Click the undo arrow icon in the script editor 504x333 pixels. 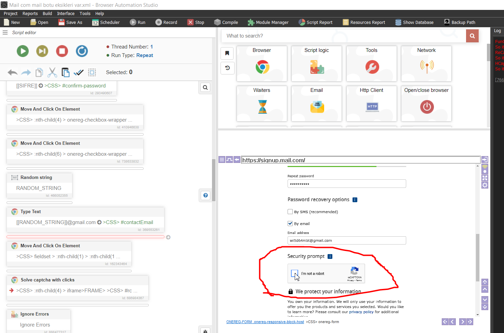pyautogui.click(x=13, y=72)
